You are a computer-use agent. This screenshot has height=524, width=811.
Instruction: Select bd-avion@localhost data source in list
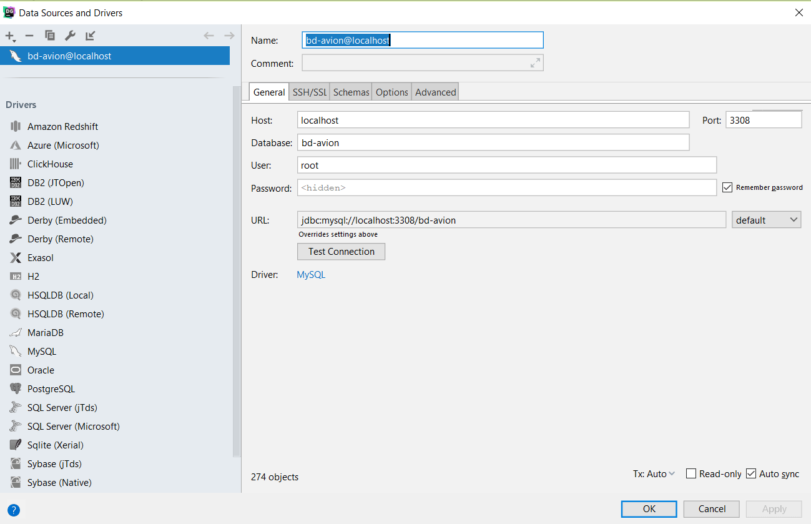click(x=69, y=56)
